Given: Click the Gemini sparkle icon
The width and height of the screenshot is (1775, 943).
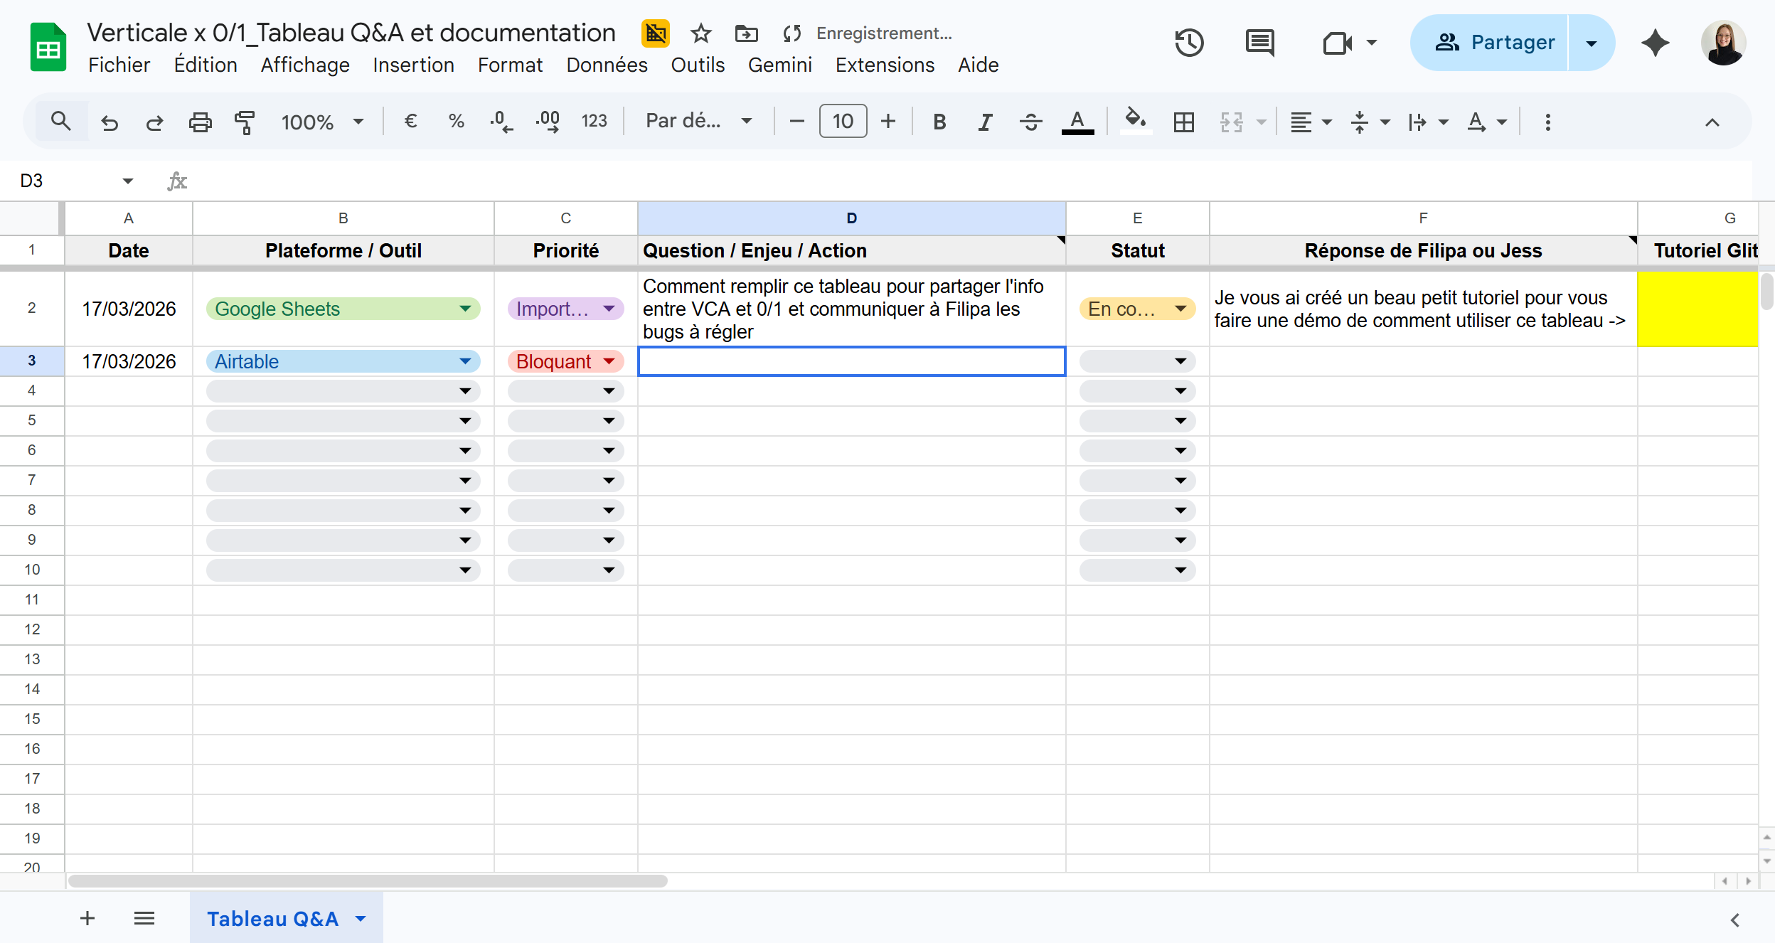Looking at the screenshot, I should tap(1656, 43).
